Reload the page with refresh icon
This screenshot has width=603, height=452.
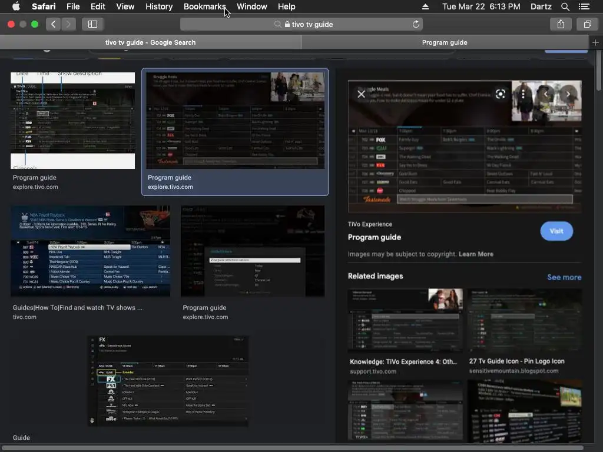[x=416, y=24]
